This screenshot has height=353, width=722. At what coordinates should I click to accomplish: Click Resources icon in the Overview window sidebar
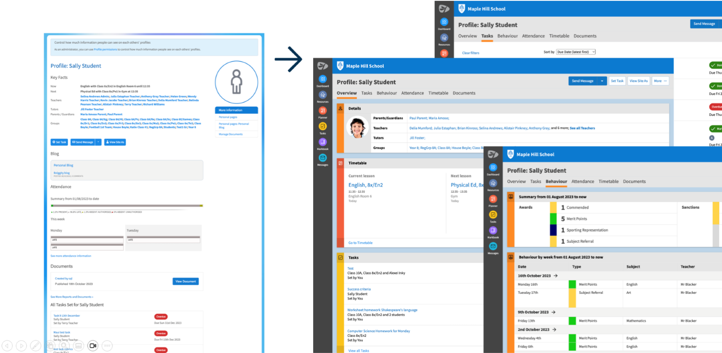click(x=323, y=95)
